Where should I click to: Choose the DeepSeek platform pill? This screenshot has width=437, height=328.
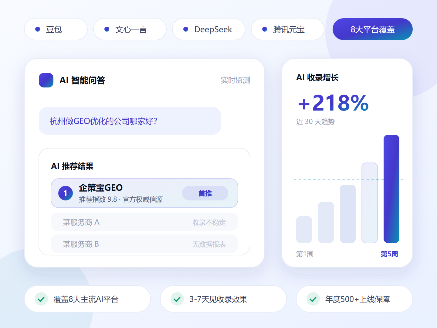tap(209, 29)
